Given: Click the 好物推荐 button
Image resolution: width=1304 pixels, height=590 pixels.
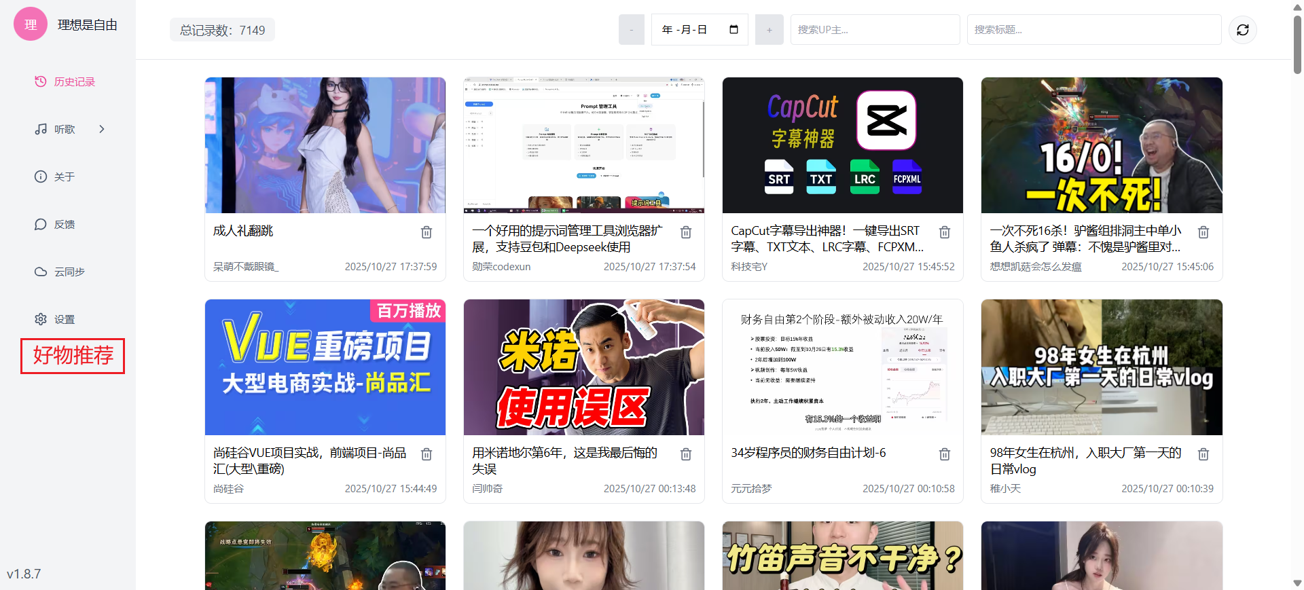Looking at the screenshot, I should point(73,356).
